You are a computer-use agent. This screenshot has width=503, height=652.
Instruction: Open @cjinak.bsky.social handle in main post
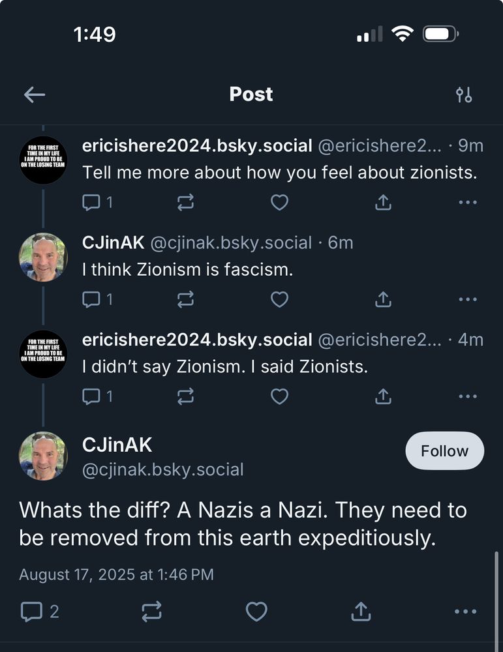tap(162, 469)
